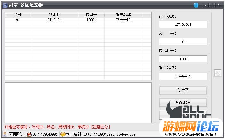Screen dimensions: 225x139
Task: Select the s1 cell in the zone list
Action: click(18, 20)
